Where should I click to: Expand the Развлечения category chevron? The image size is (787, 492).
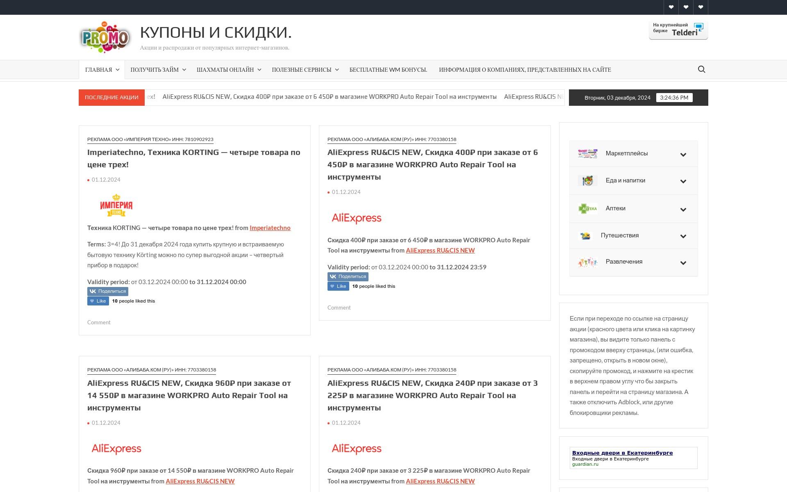(x=683, y=263)
